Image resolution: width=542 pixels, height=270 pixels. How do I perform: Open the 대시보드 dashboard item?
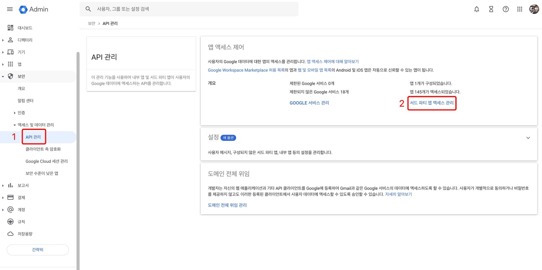pyautogui.click(x=25, y=28)
